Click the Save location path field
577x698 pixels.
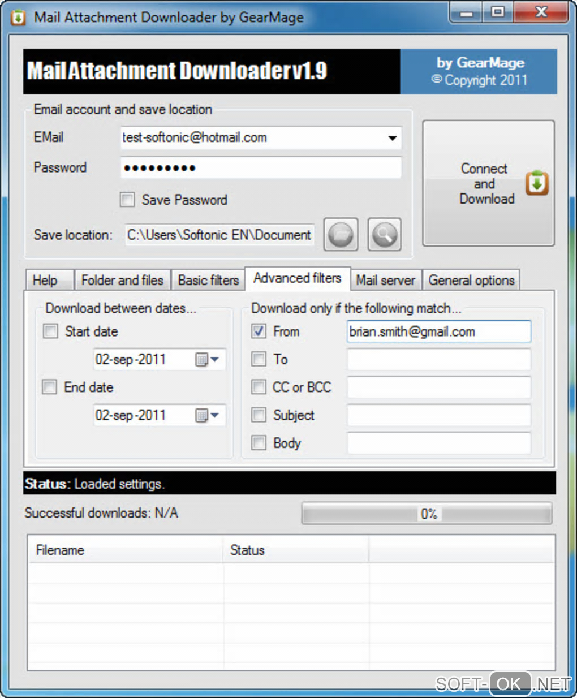219,235
